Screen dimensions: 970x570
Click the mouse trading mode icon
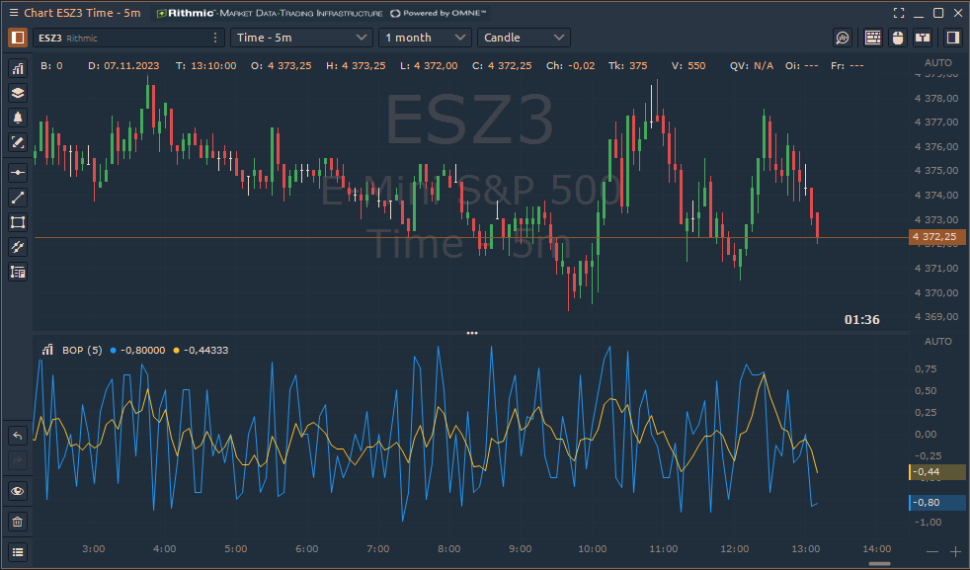898,38
